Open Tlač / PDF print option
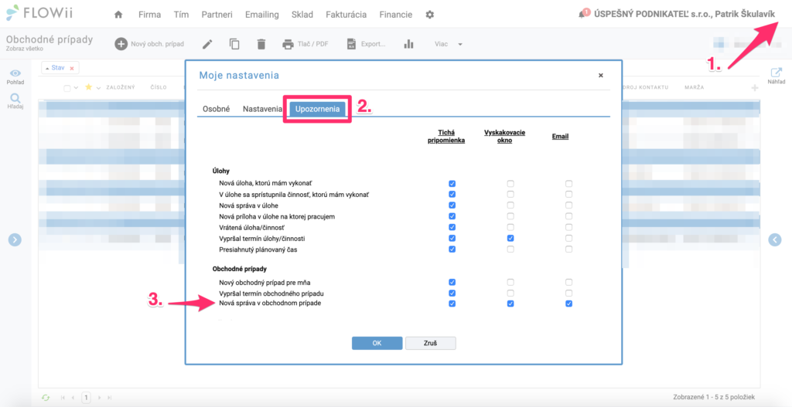Image resolution: width=792 pixels, height=407 pixels. 305,44
